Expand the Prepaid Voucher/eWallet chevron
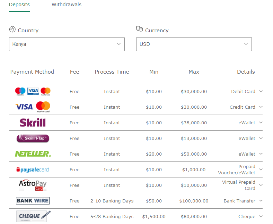 pos(261,169)
